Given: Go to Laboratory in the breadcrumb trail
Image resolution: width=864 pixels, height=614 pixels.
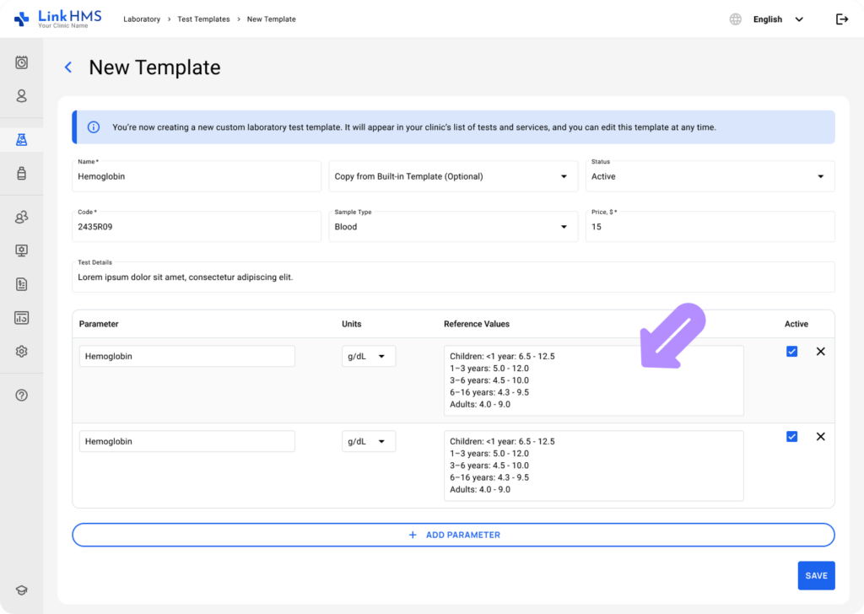Looking at the screenshot, I should [x=142, y=19].
